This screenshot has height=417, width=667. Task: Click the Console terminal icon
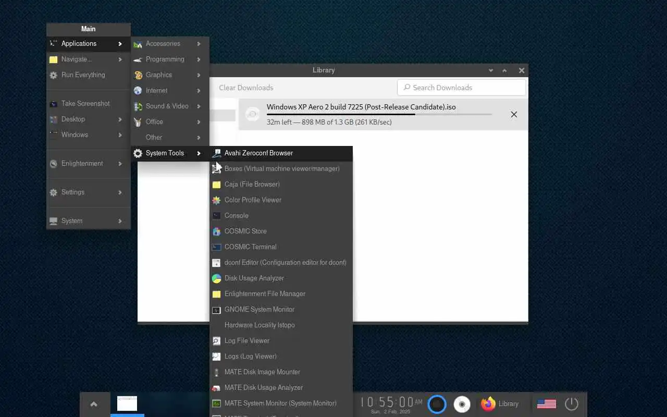(216, 216)
